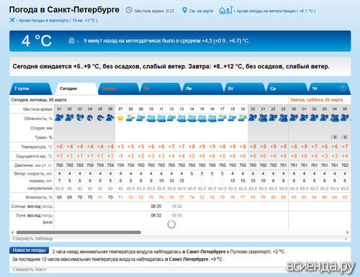Open the 'Завтра' forecast tab
The height and width of the screenshot is (277, 360).
click(x=109, y=88)
